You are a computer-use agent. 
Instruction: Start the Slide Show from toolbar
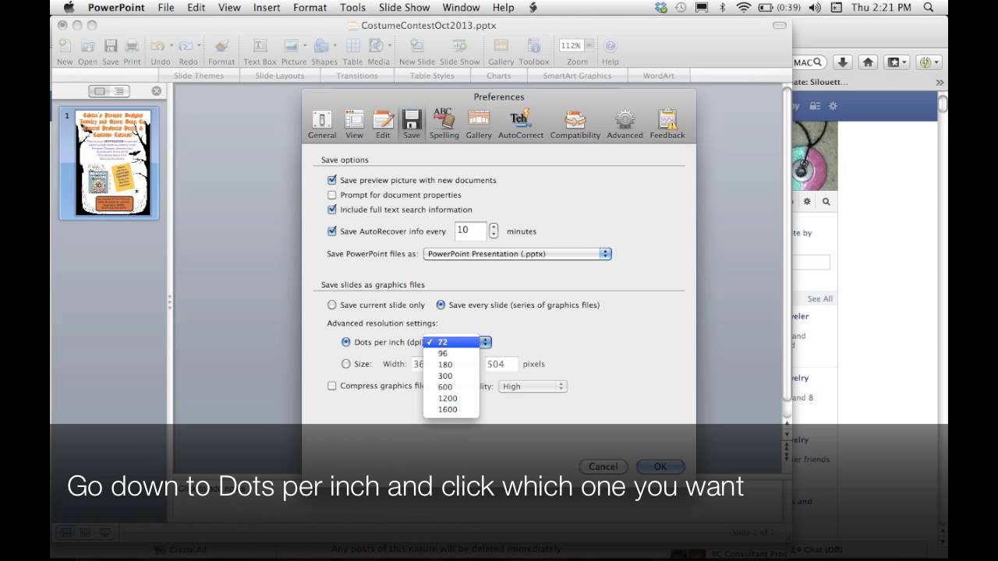[460, 51]
